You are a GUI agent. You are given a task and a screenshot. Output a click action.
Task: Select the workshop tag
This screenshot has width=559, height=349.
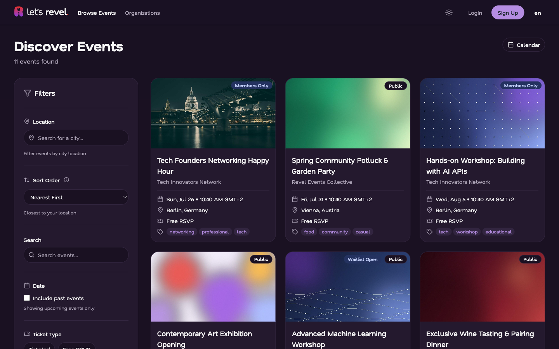click(467, 232)
